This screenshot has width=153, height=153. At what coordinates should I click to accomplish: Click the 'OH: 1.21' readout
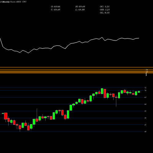(x=105, y=10)
